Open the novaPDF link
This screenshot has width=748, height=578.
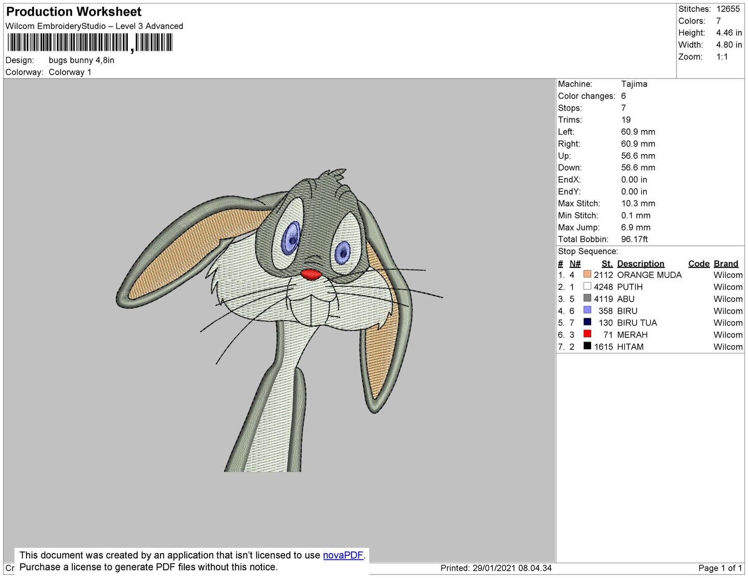click(343, 555)
